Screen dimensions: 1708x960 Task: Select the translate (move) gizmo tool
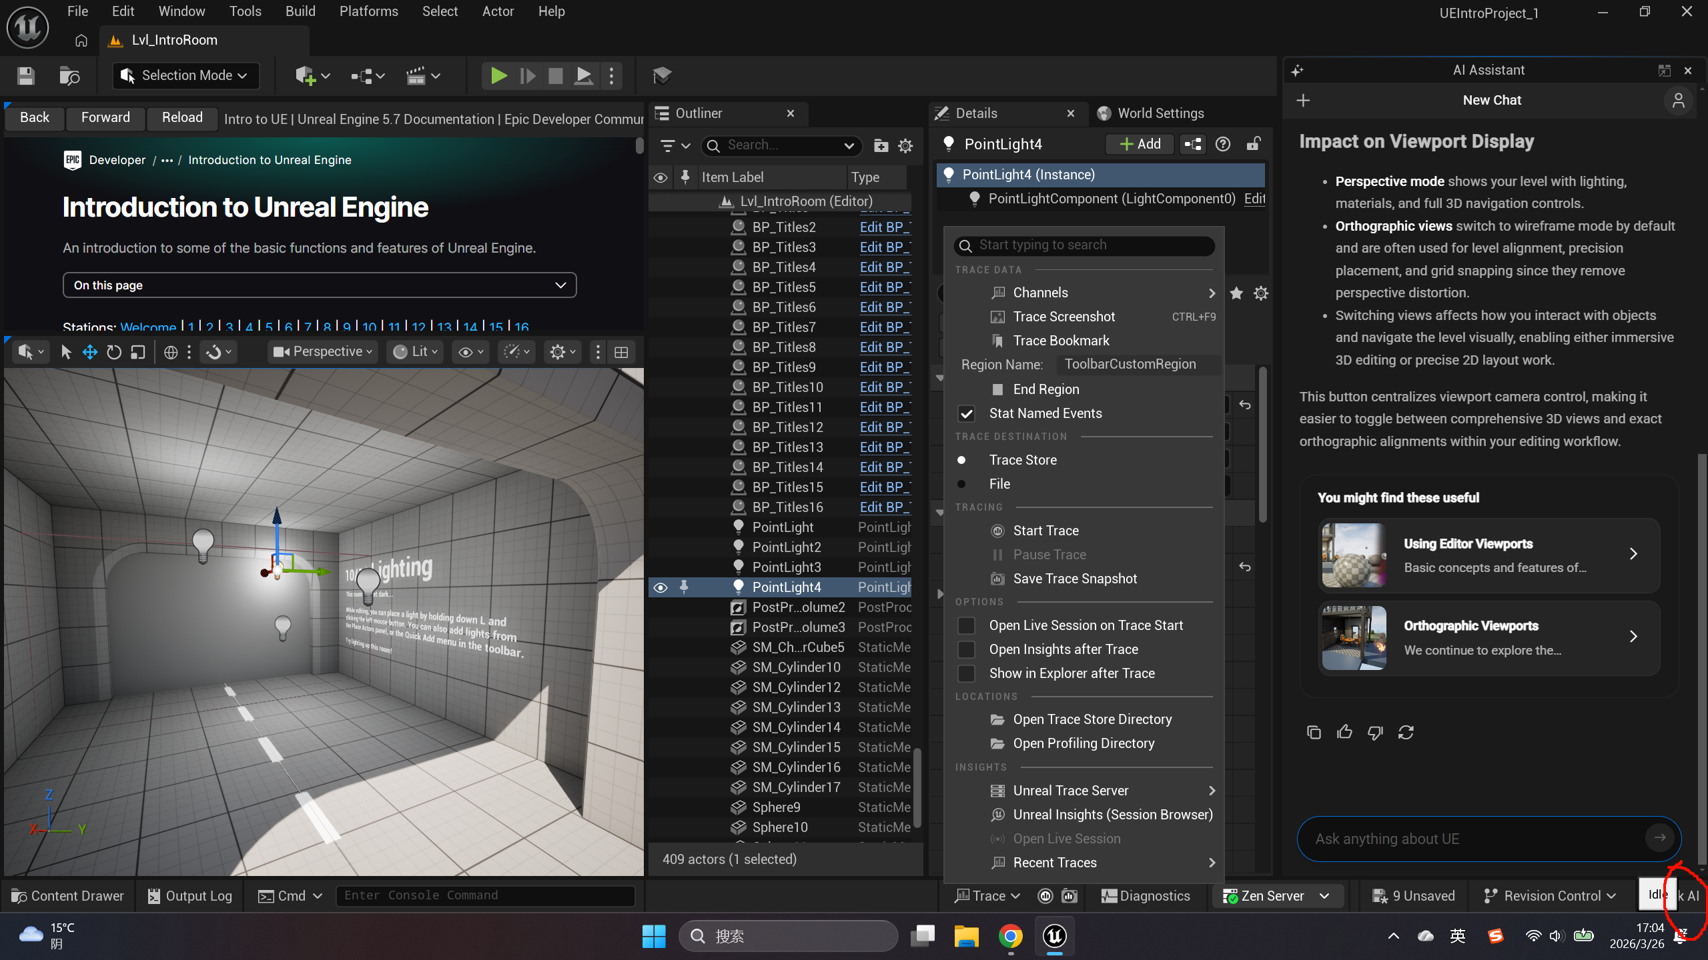tap(90, 352)
